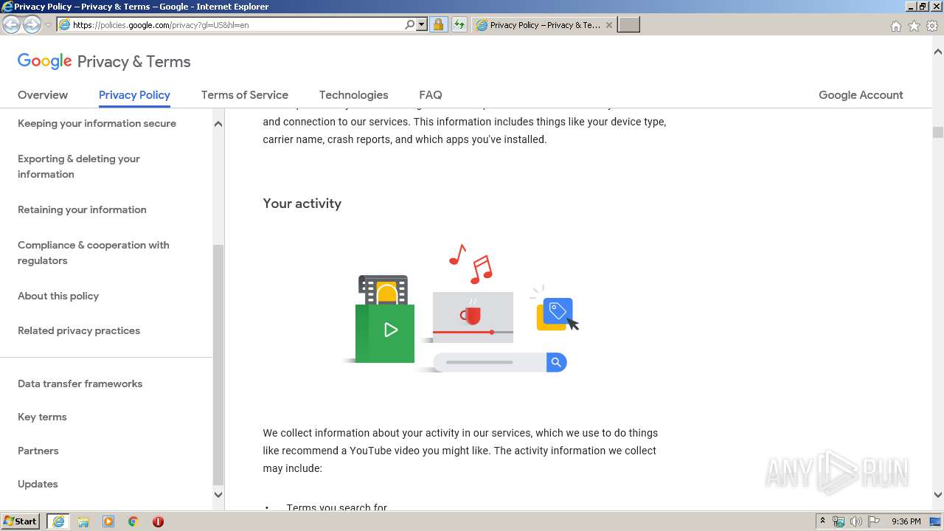Click the green video play illustration

385,333
